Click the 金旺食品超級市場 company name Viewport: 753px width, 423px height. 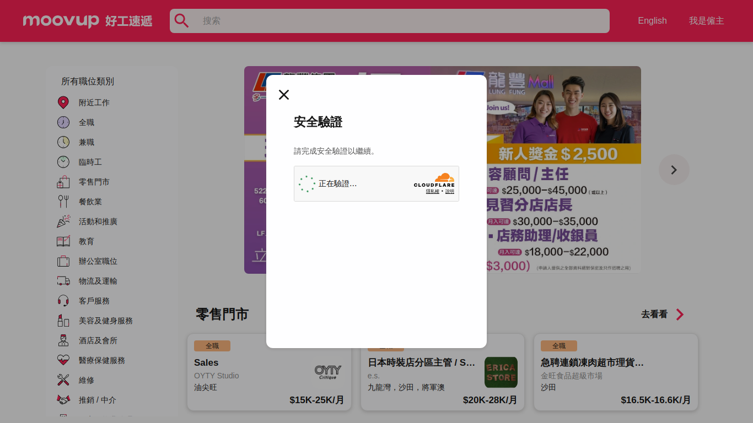(572, 376)
